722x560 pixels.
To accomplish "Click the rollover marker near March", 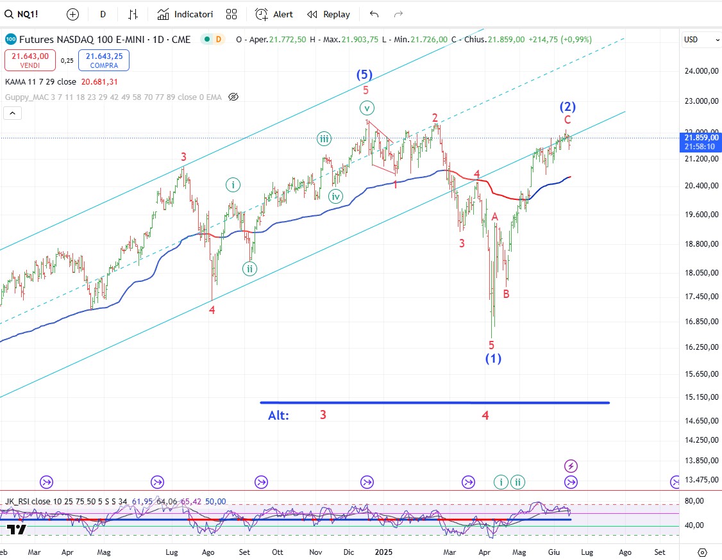I will (x=47, y=482).
